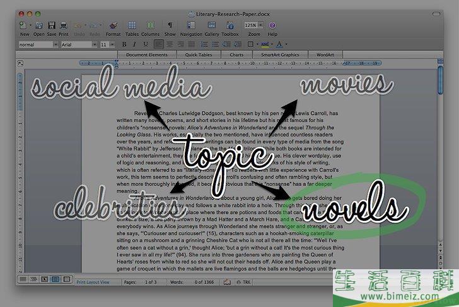Click the Borders icon
Screen dimensions: 459x307
coord(250,45)
